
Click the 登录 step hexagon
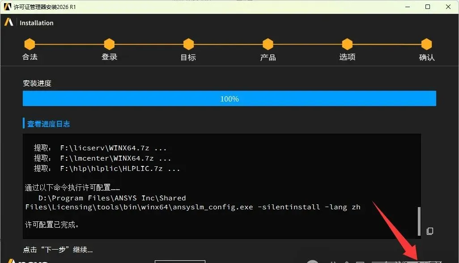(x=109, y=44)
